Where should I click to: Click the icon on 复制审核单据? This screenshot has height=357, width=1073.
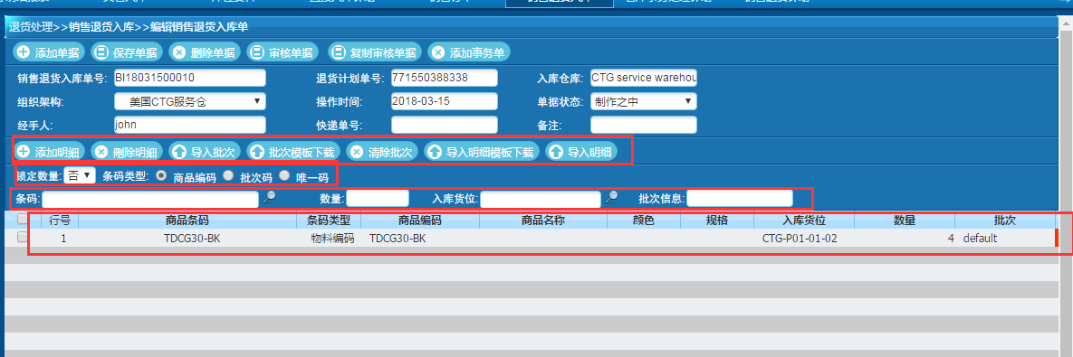337,52
